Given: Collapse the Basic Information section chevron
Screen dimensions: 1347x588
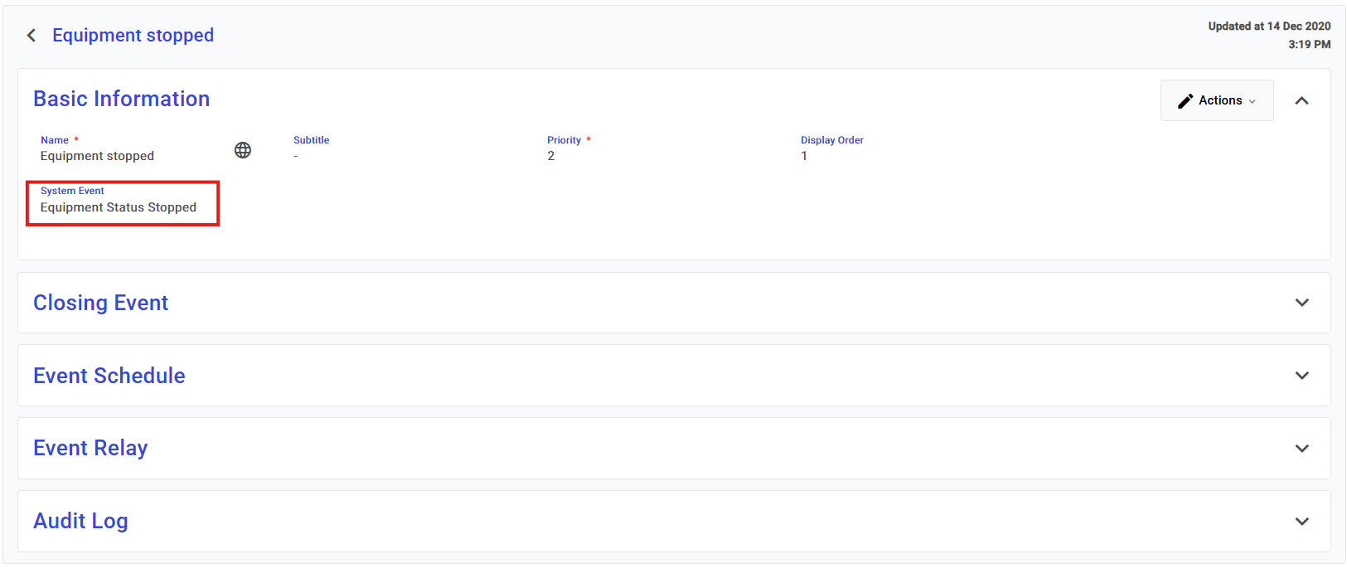Looking at the screenshot, I should (1301, 100).
